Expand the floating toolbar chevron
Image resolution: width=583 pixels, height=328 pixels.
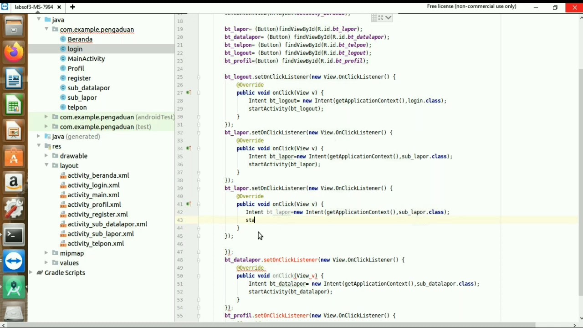click(388, 18)
